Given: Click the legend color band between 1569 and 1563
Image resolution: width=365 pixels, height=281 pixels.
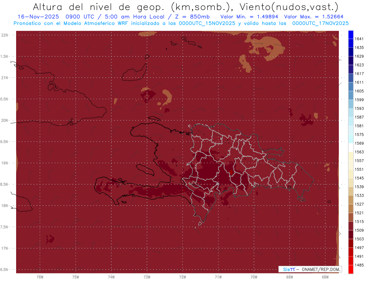Looking at the screenshot, I should [x=350, y=148].
